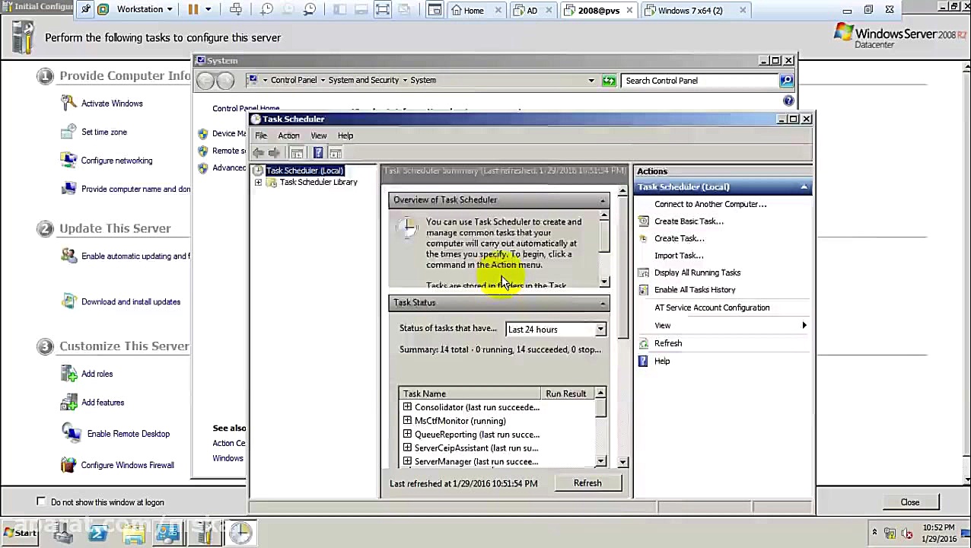Click the task list scroll-down arrow
This screenshot has height=548, width=971.
coord(600,461)
